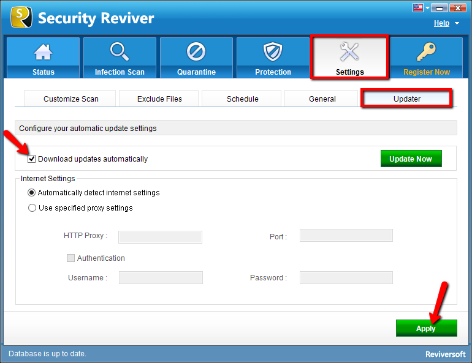Viewport: 472px width, 363px height.
Task: Go to the Quarantine tab
Action: pos(196,58)
